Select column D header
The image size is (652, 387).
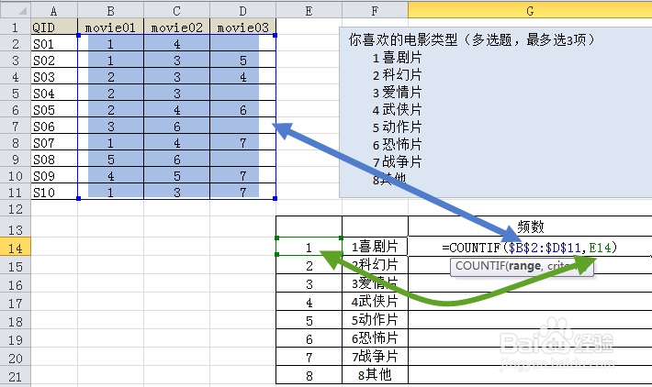[242, 9]
